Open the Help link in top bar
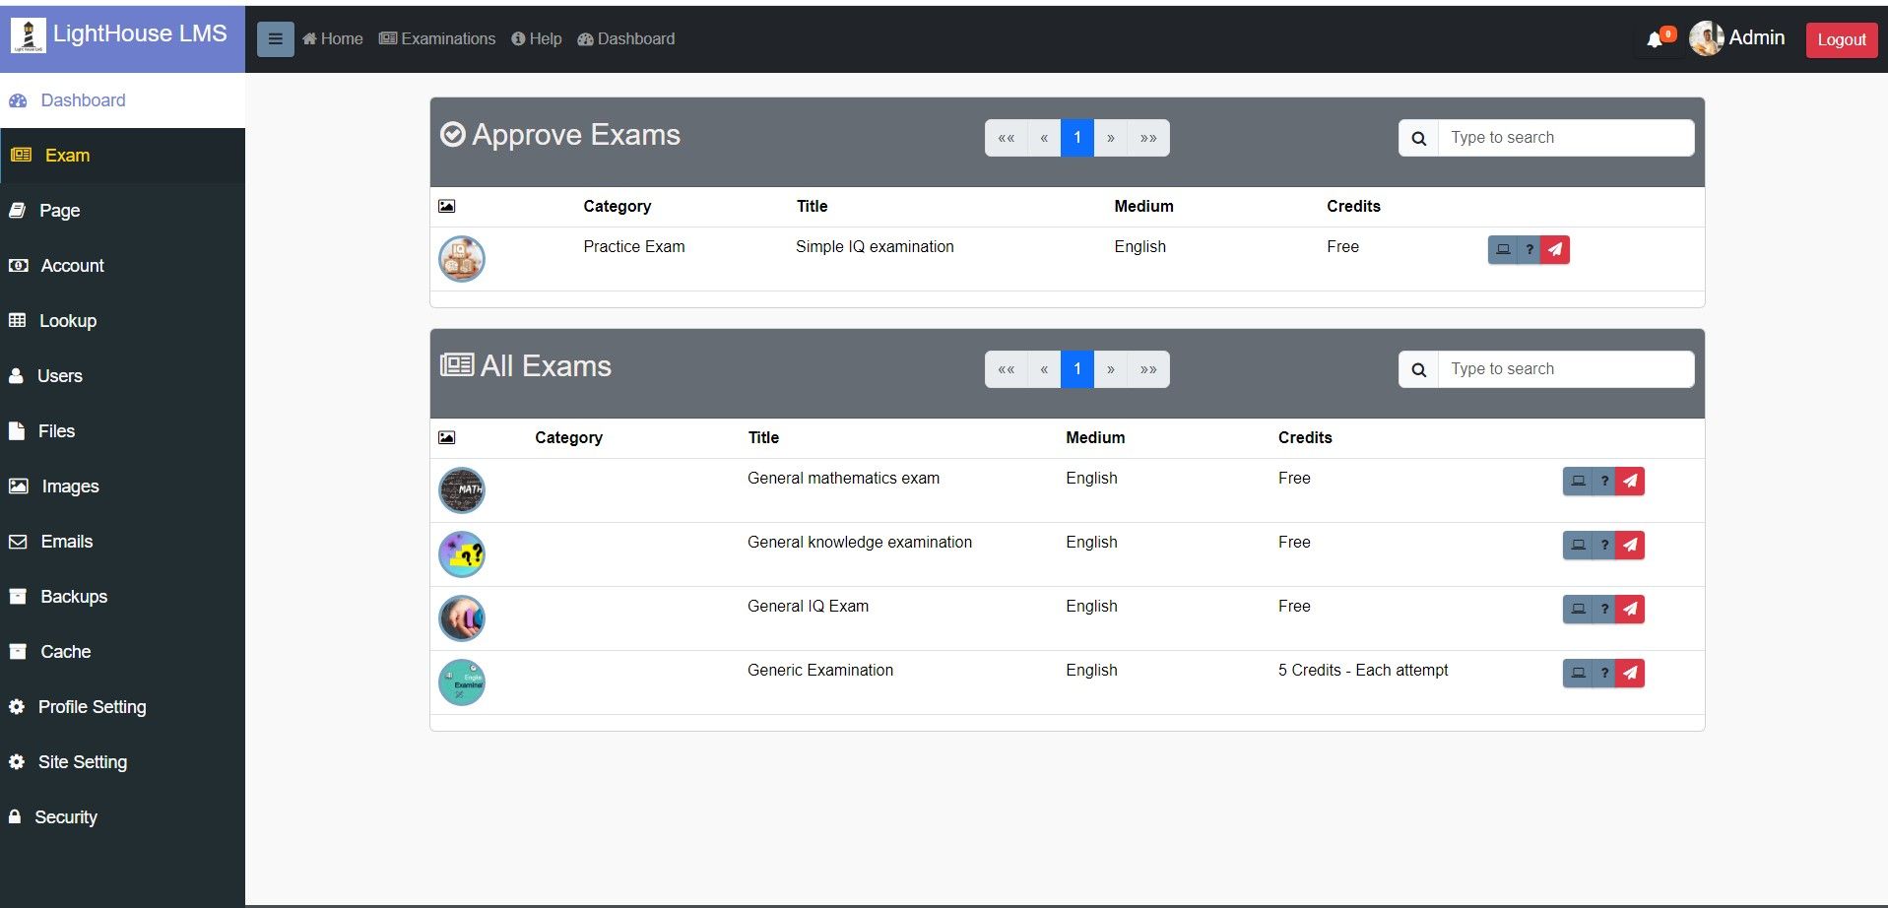The height and width of the screenshot is (908, 1888). [x=537, y=39]
